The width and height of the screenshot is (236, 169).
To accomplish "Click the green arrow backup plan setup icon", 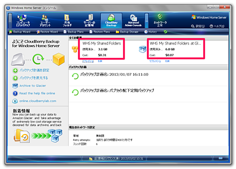I will pyautogui.click(x=15, y=70).
